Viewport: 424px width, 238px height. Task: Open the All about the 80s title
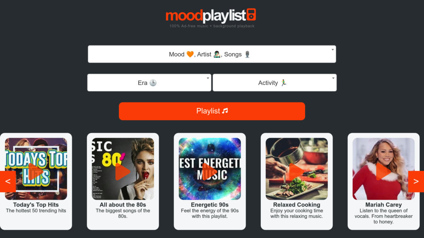click(123, 205)
